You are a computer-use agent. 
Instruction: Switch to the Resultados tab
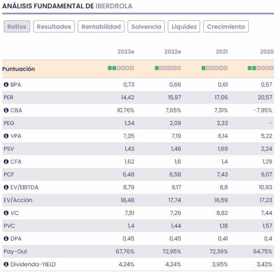tap(54, 27)
